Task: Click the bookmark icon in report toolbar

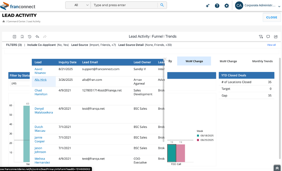Action: [22, 37]
